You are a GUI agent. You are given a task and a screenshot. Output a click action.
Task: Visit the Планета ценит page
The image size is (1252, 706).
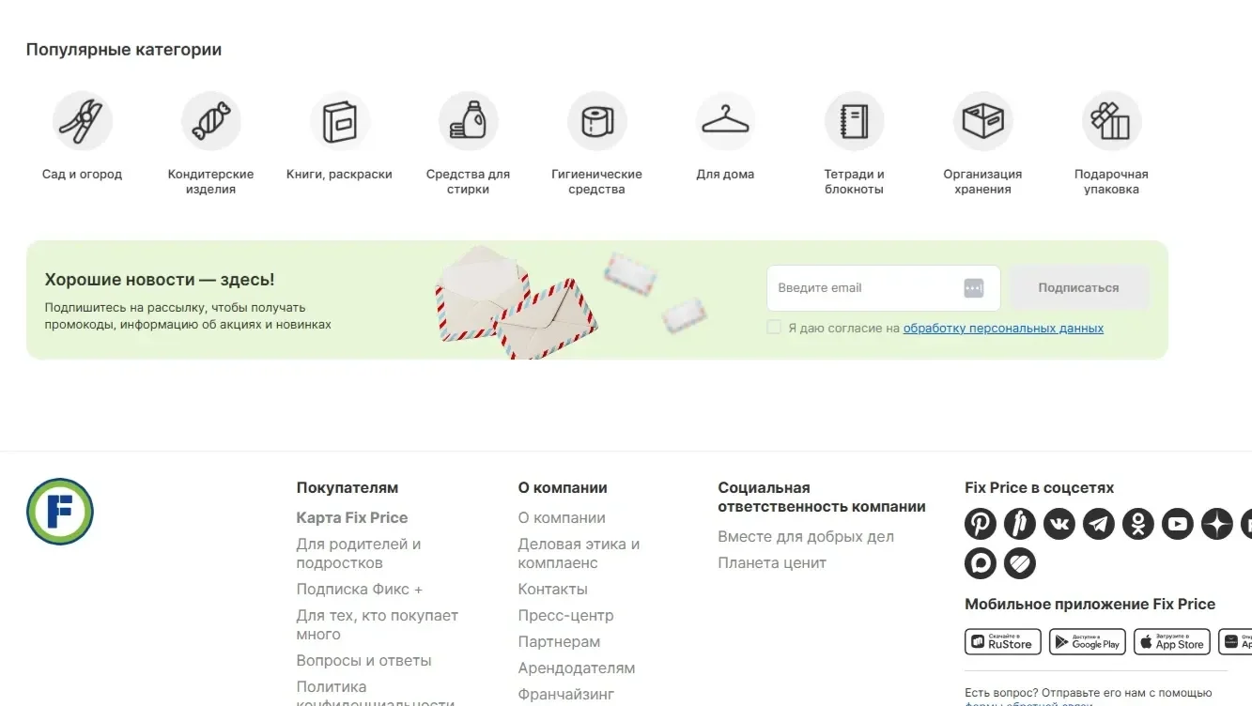pyautogui.click(x=772, y=563)
